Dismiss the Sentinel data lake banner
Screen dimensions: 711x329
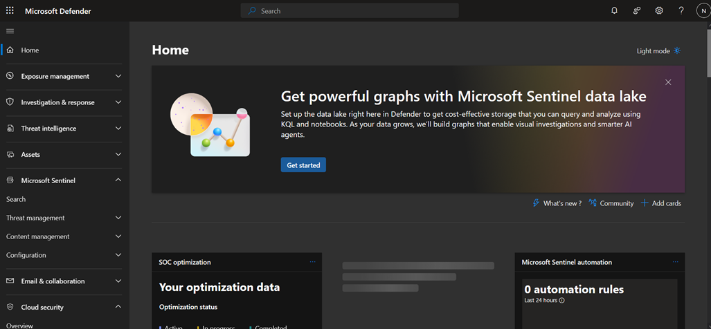[x=668, y=82]
